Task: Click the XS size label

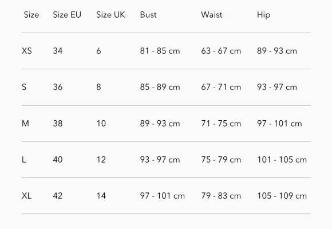Action: 27,51
